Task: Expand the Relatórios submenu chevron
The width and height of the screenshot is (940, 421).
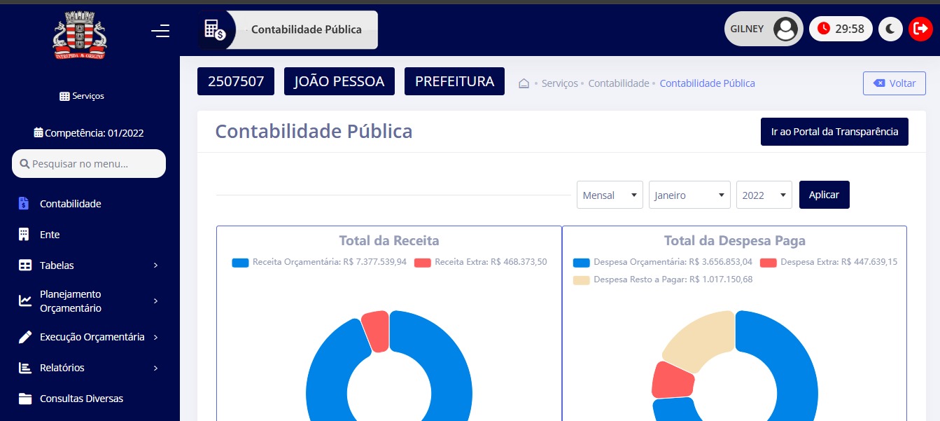Action: click(155, 368)
